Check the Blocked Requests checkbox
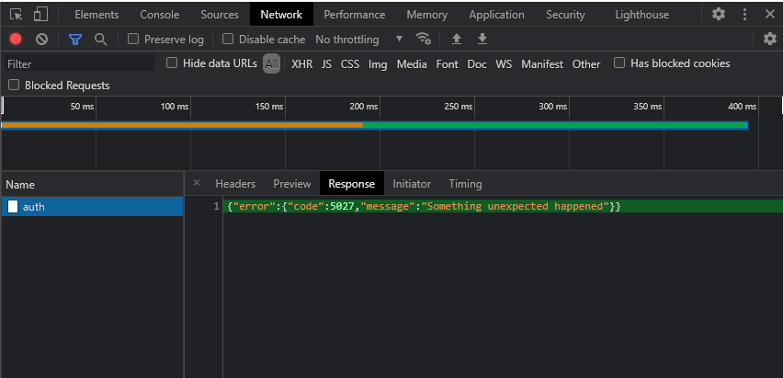The height and width of the screenshot is (378, 783). [x=14, y=85]
